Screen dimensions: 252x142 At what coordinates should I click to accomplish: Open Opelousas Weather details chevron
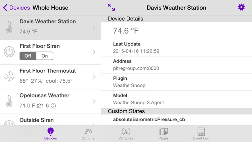click(x=94, y=101)
